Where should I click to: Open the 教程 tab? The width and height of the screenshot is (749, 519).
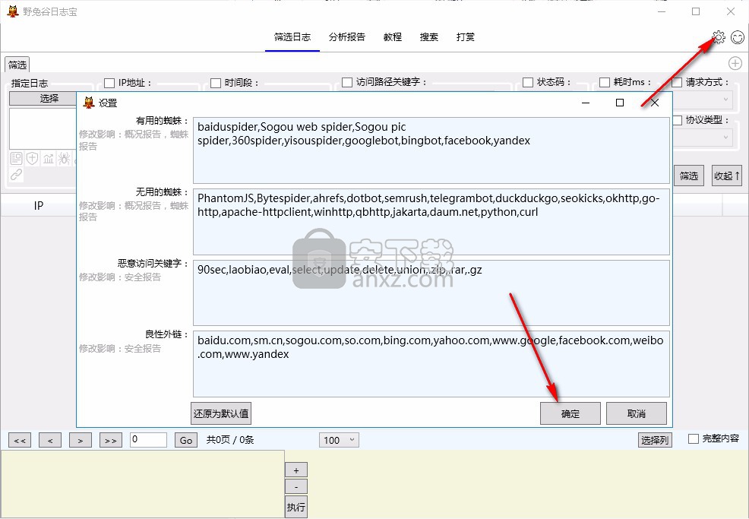pos(393,36)
